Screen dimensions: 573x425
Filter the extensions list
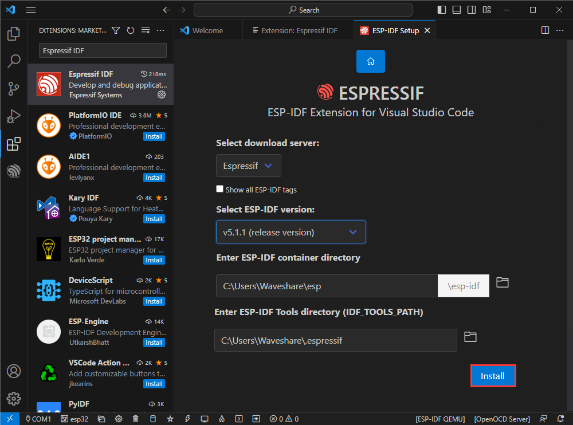tap(116, 30)
